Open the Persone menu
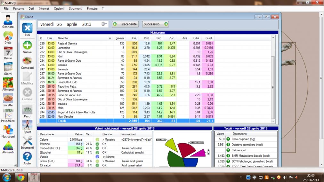This screenshot has height=182, width=324. pyautogui.click(x=18, y=9)
